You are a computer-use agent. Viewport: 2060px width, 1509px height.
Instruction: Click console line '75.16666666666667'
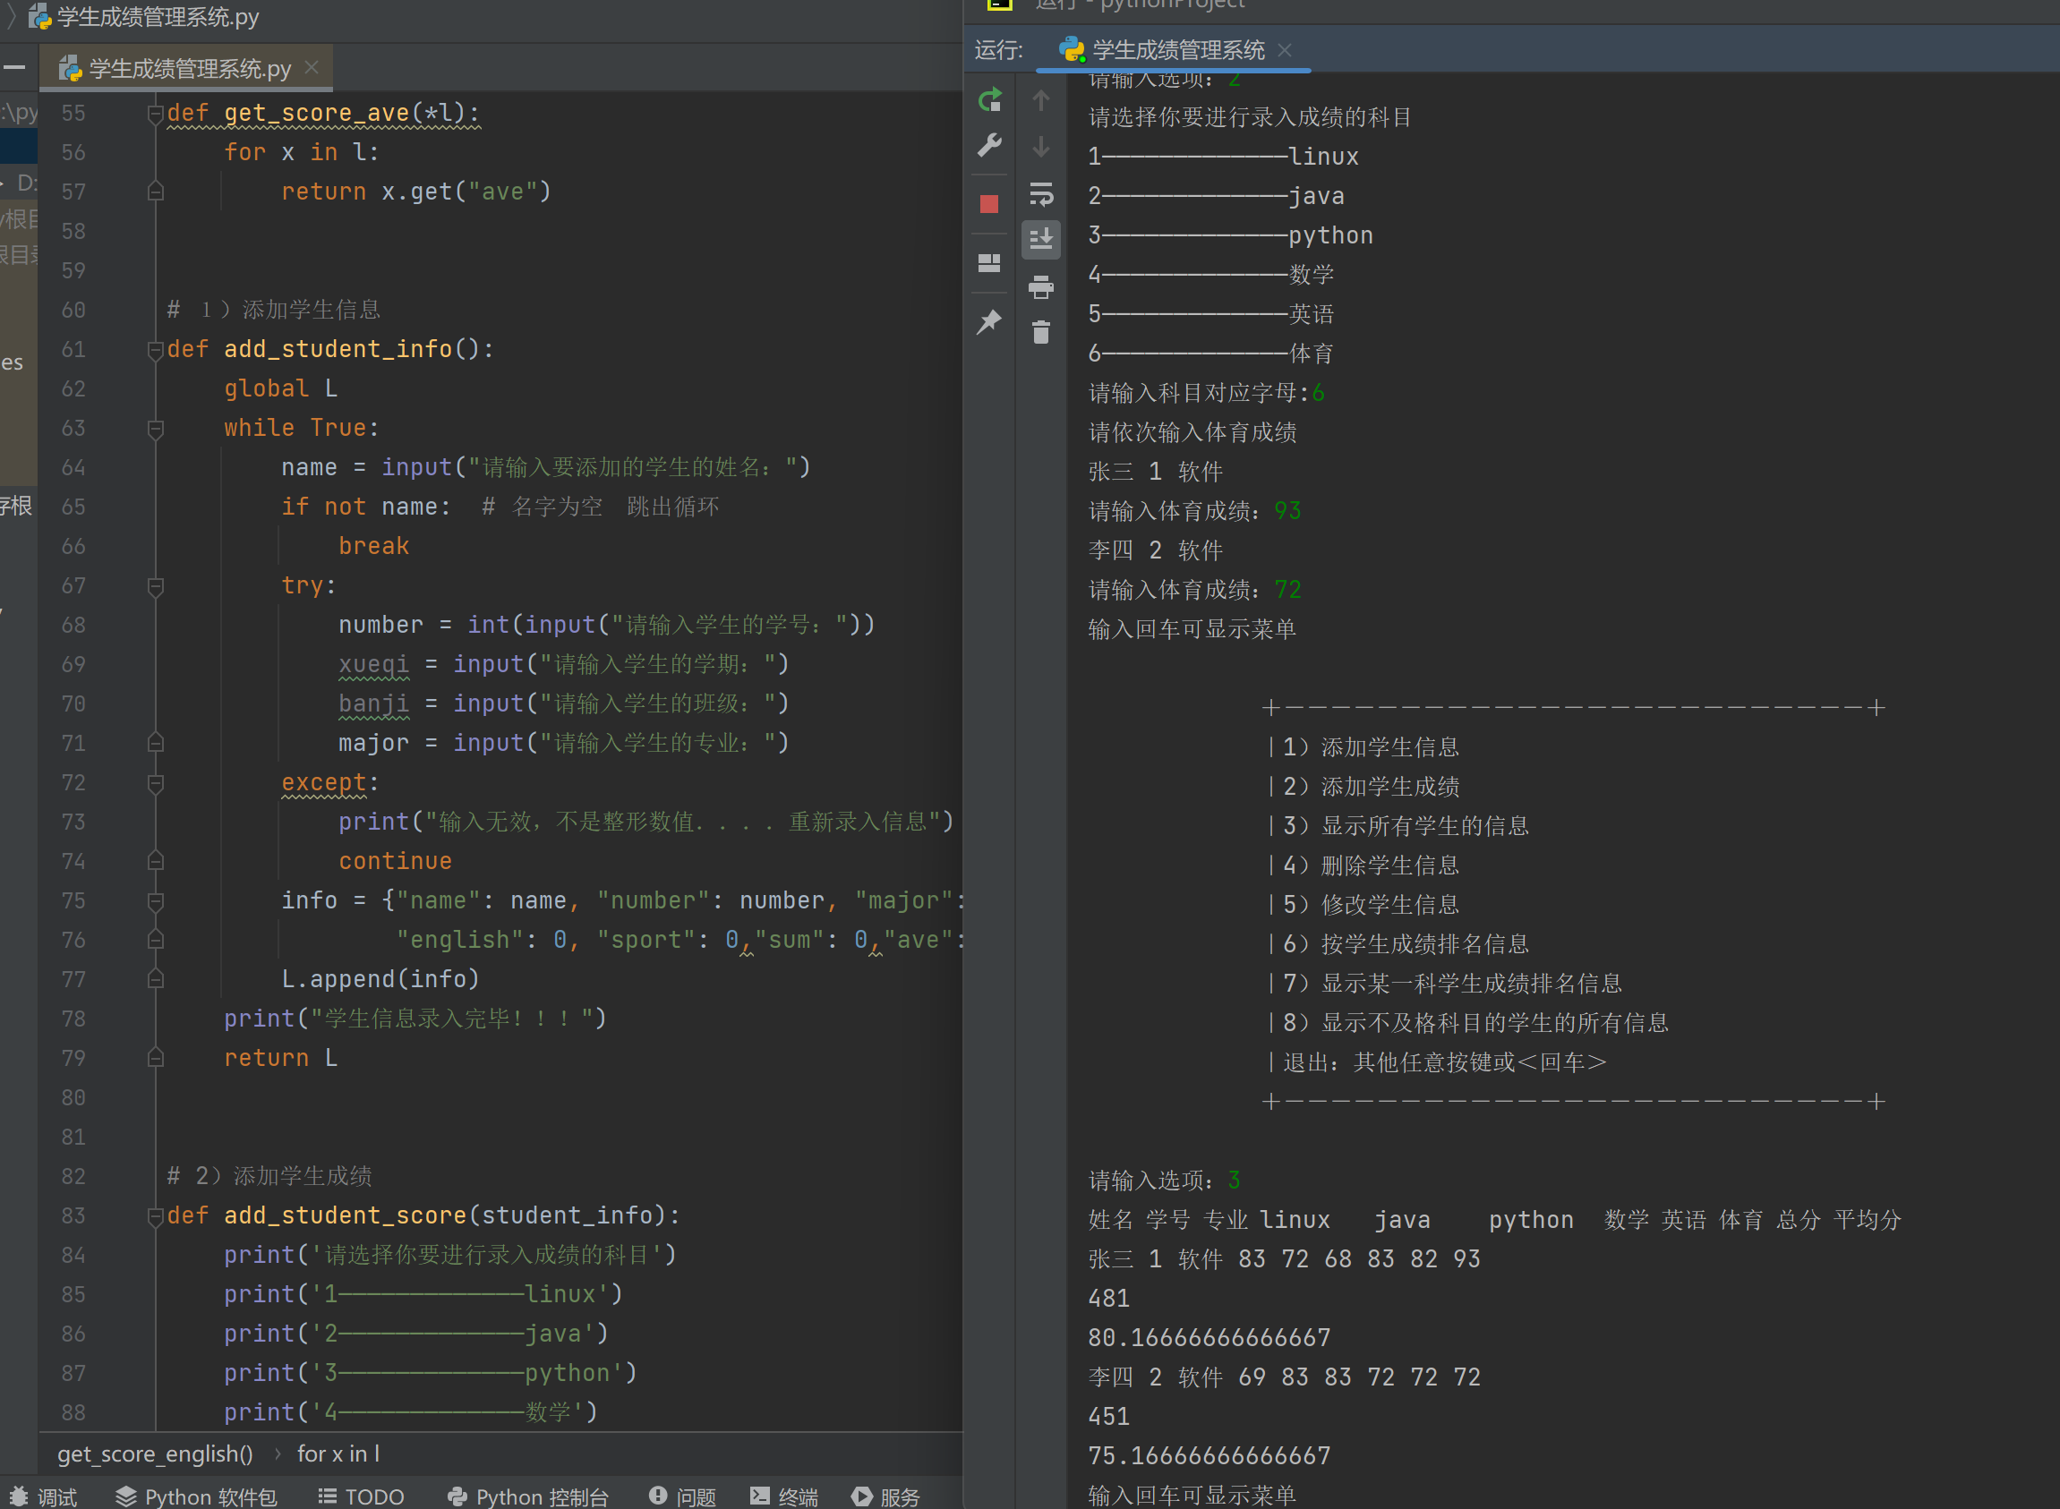tap(1209, 1456)
